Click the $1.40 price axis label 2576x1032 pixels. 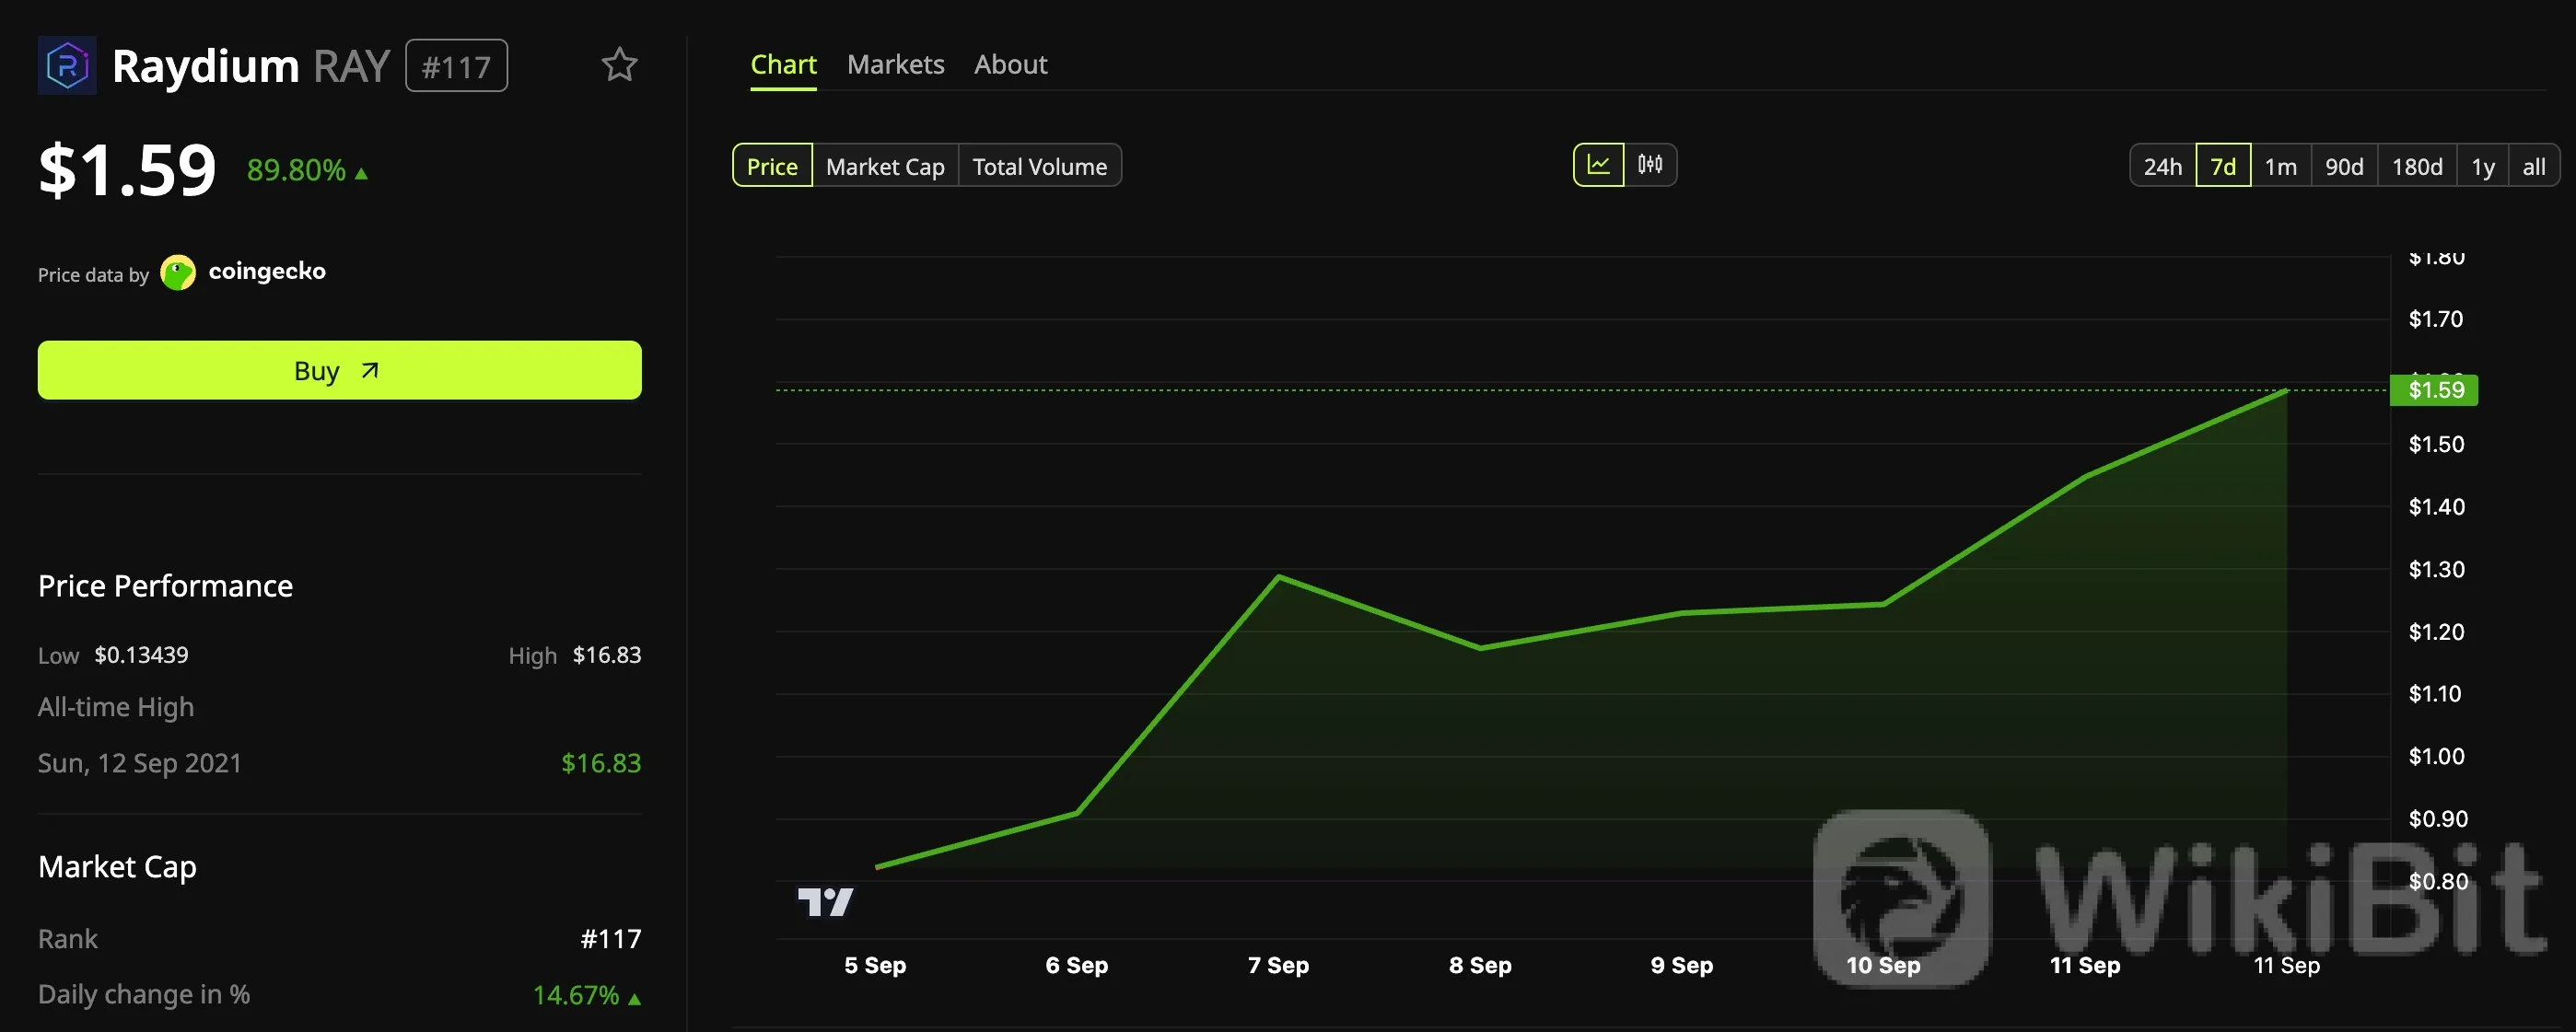coord(2436,507)
